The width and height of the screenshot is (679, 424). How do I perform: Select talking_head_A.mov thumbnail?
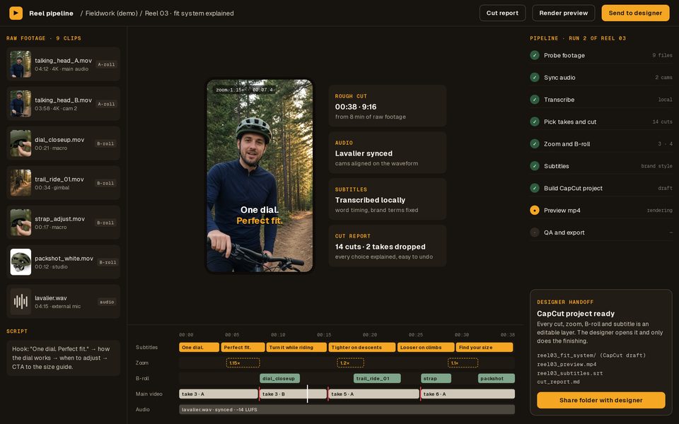(x=21, y=64)
